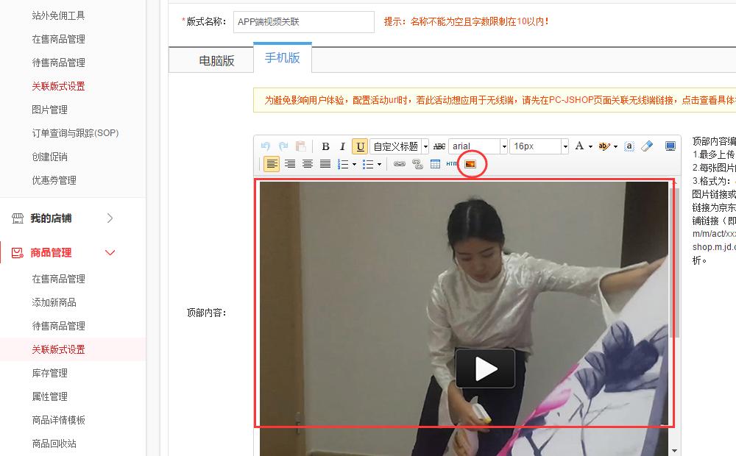736x456 pixels.
Task: Apply strikethrough formatting
Action: coord(438,145)
